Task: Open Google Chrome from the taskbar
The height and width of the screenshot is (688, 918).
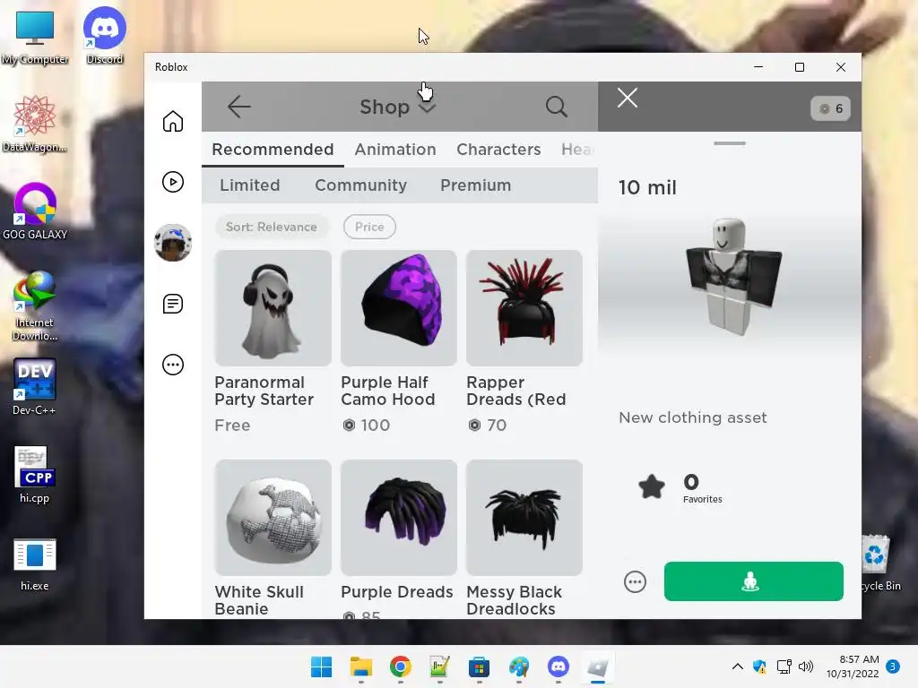Action: tap(401, 666)
